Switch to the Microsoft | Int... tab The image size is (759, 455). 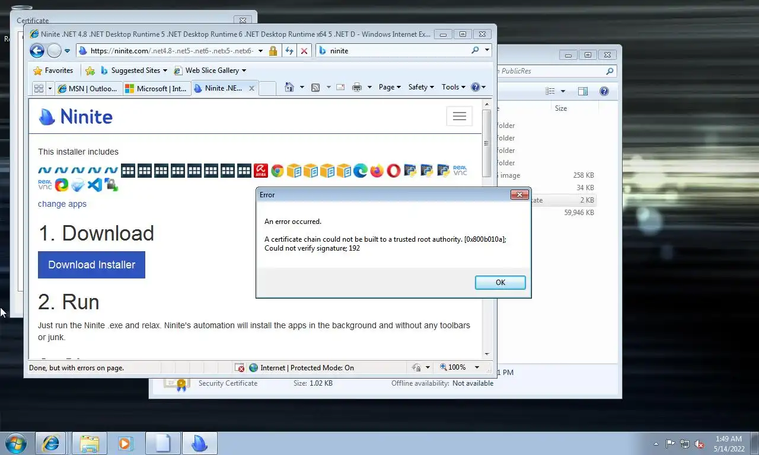157,88
